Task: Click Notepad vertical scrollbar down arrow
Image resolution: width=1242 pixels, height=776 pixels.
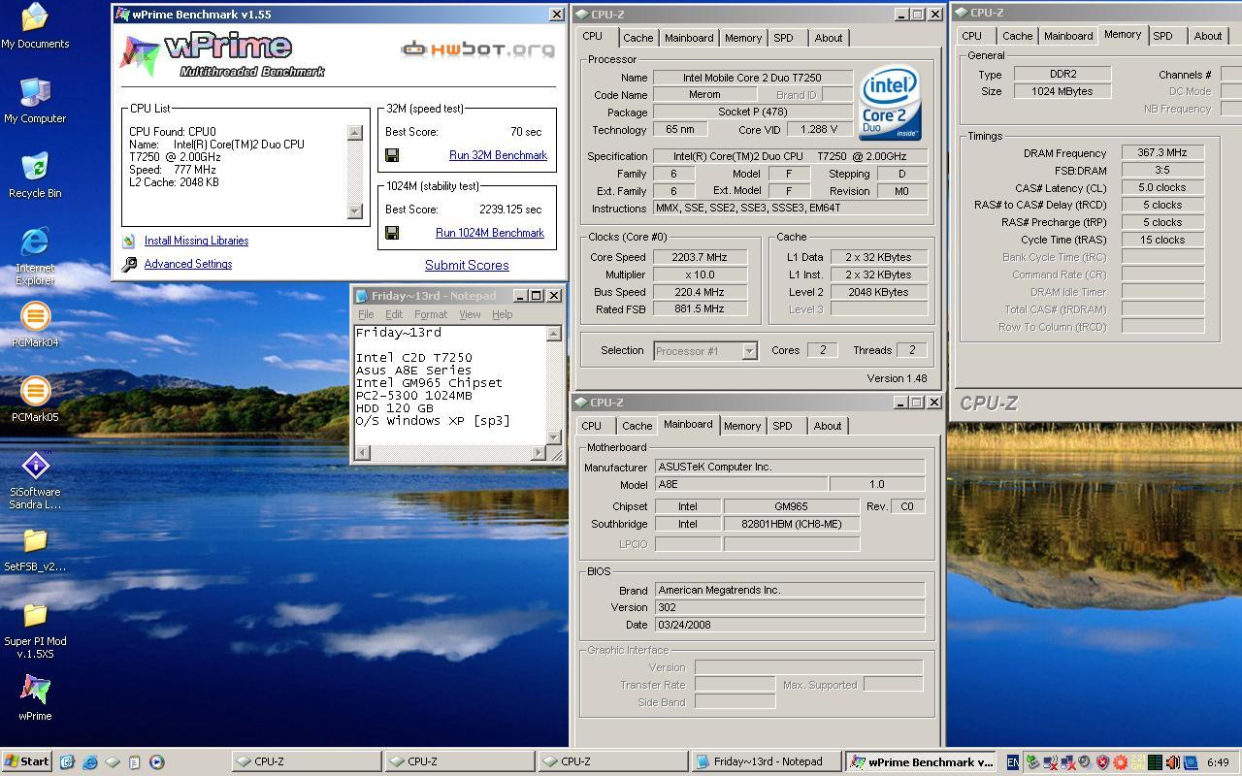Action: coord(554,436)
